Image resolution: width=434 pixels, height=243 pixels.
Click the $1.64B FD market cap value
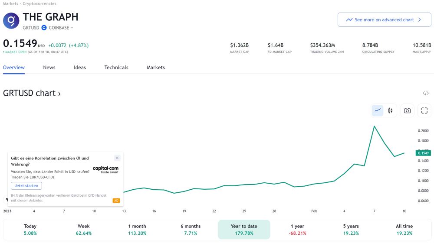276,45
